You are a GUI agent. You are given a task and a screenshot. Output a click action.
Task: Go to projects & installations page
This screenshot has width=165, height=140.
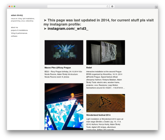pos(19,30)
